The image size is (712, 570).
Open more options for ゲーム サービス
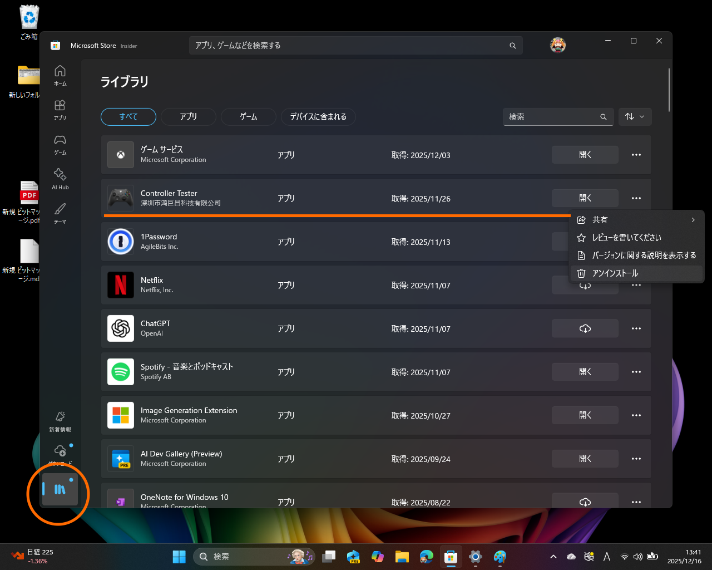636,155
